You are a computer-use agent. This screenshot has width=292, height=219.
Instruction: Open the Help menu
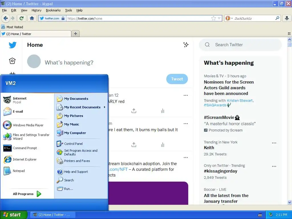pos(79,10)
